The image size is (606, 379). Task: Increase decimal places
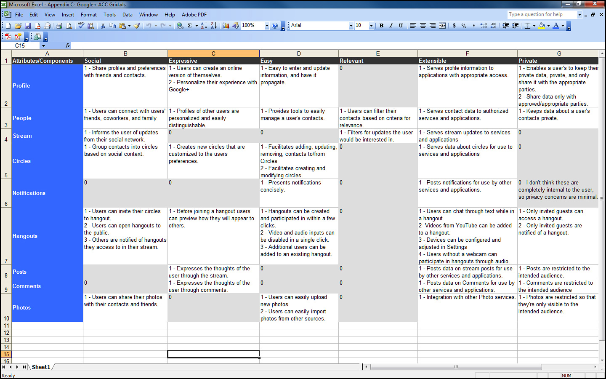tap(484, 26)
